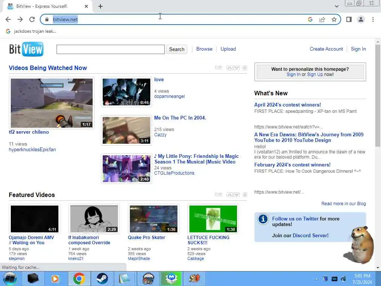Click Read more in our Blog
381x286 pixels.
(343, 204)
